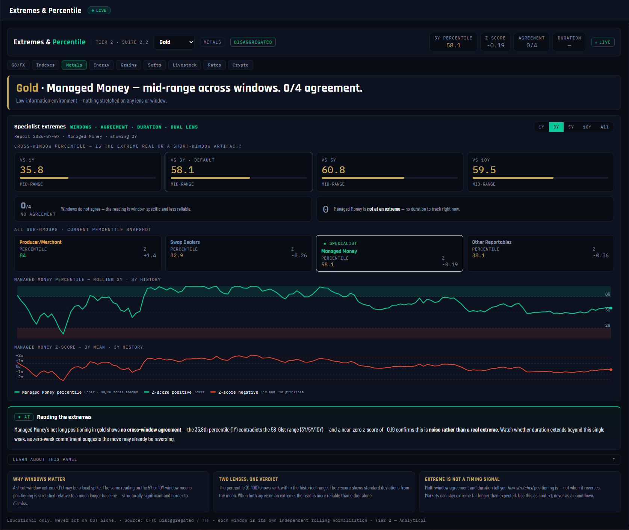Viewport: 629px width, 530px height.
Task: Select the Managed Money specialist card
Action: tap(389, 253)
